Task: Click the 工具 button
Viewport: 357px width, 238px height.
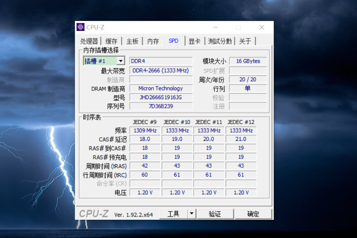Action: tap(173, 214)
